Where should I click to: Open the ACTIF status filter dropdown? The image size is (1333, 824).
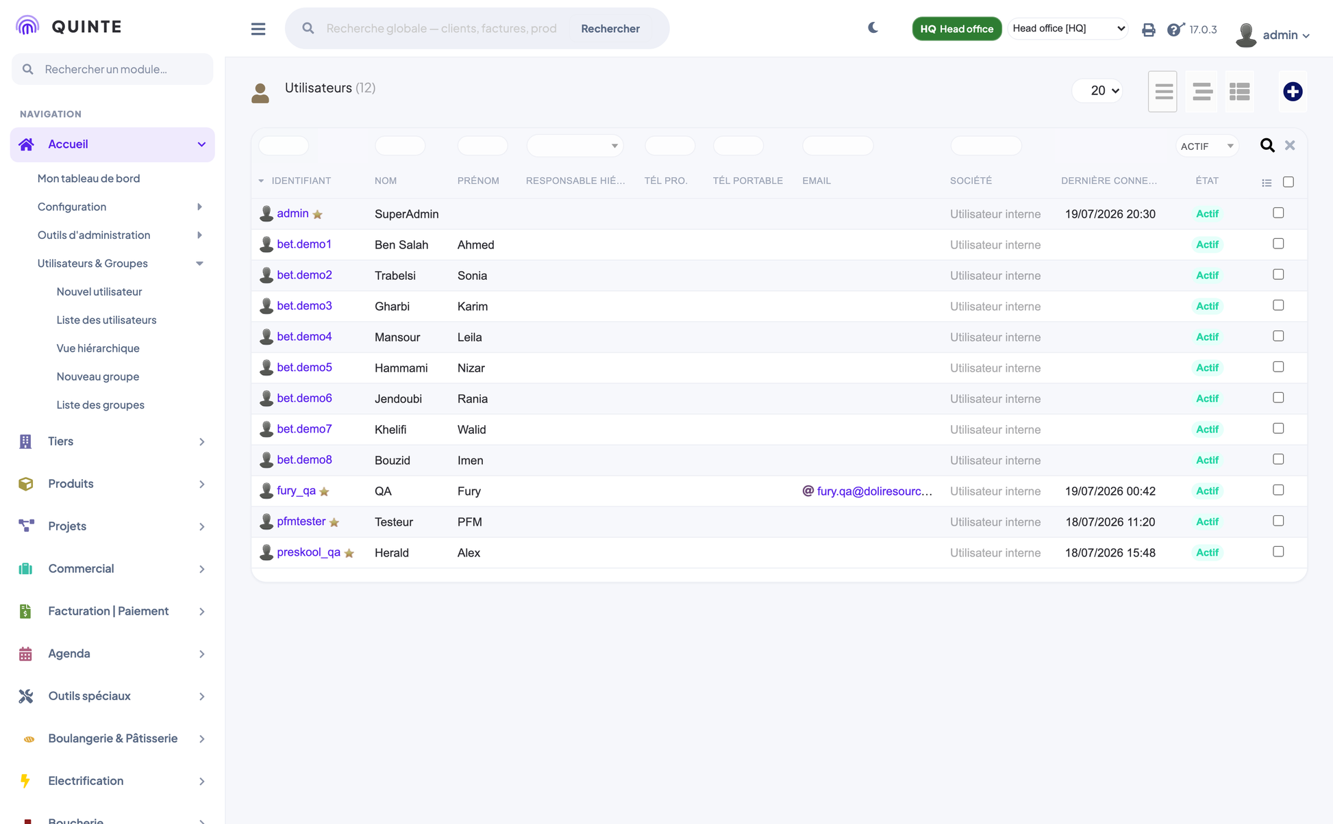[x=1207, y=146]
